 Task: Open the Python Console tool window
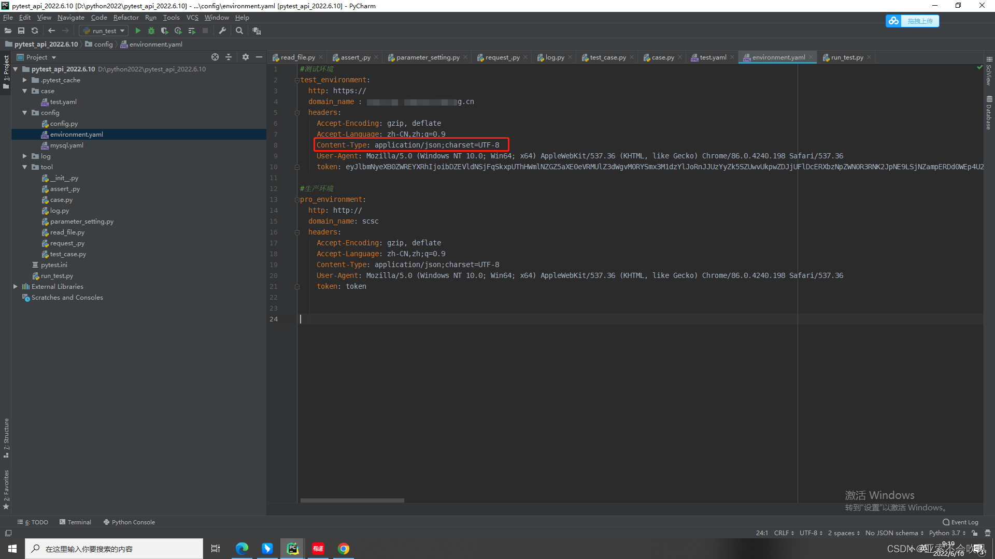pyautogui.click(x=129, y=522)
